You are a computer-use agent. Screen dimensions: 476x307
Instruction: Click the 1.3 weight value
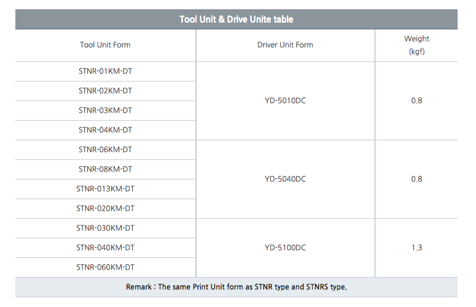point(416,248)
